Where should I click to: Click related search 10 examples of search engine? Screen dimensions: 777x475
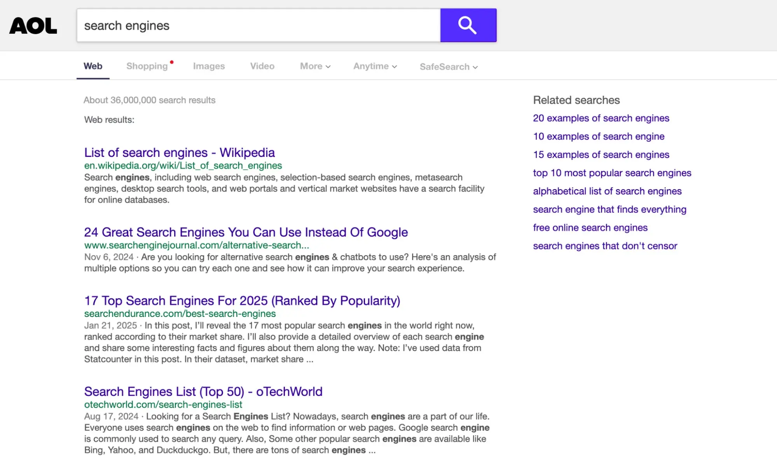(x=599, y=136)
